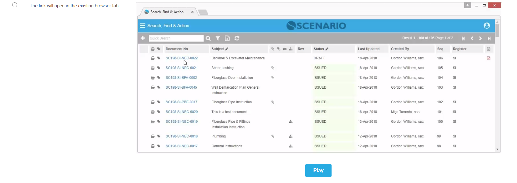517x183 pixels.
Task: Jump to the last results page
Action: (x=489, y=38)
